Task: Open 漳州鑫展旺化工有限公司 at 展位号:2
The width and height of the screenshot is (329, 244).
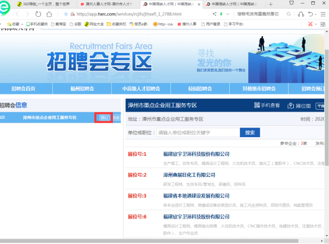Action: pos(189,175)
